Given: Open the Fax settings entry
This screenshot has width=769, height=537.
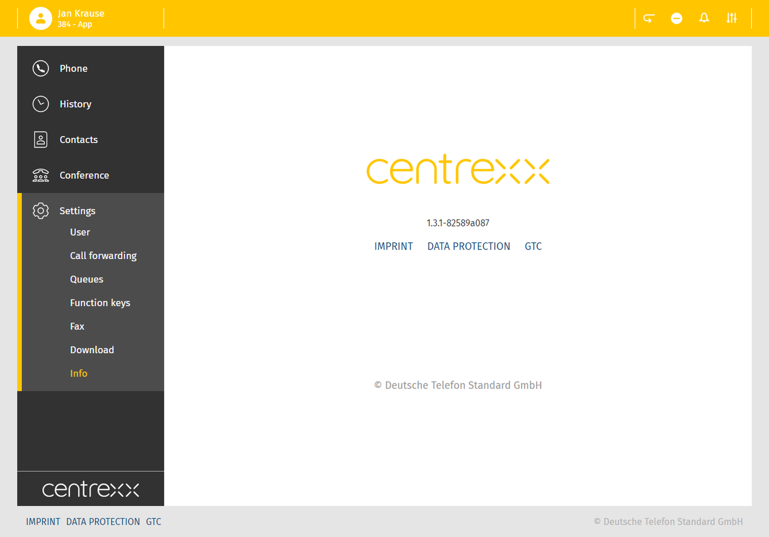Looking at the screenshot, I should 77,326.
